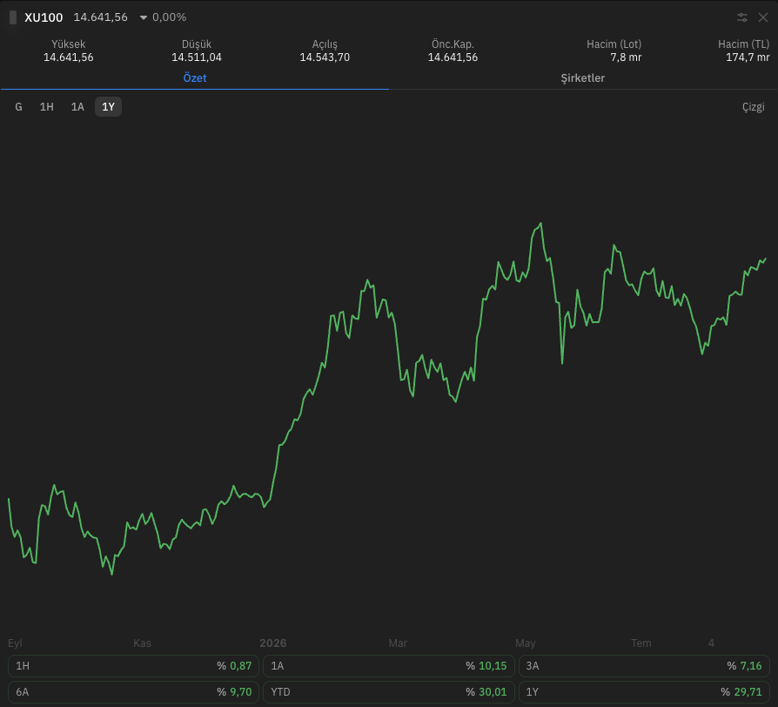This screenshot has height=707, width=778.
Task: Click the chart line peak near May
Action: point(540,224)
